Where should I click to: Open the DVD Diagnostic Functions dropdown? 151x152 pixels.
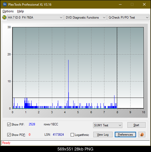[x=85, y=17]
